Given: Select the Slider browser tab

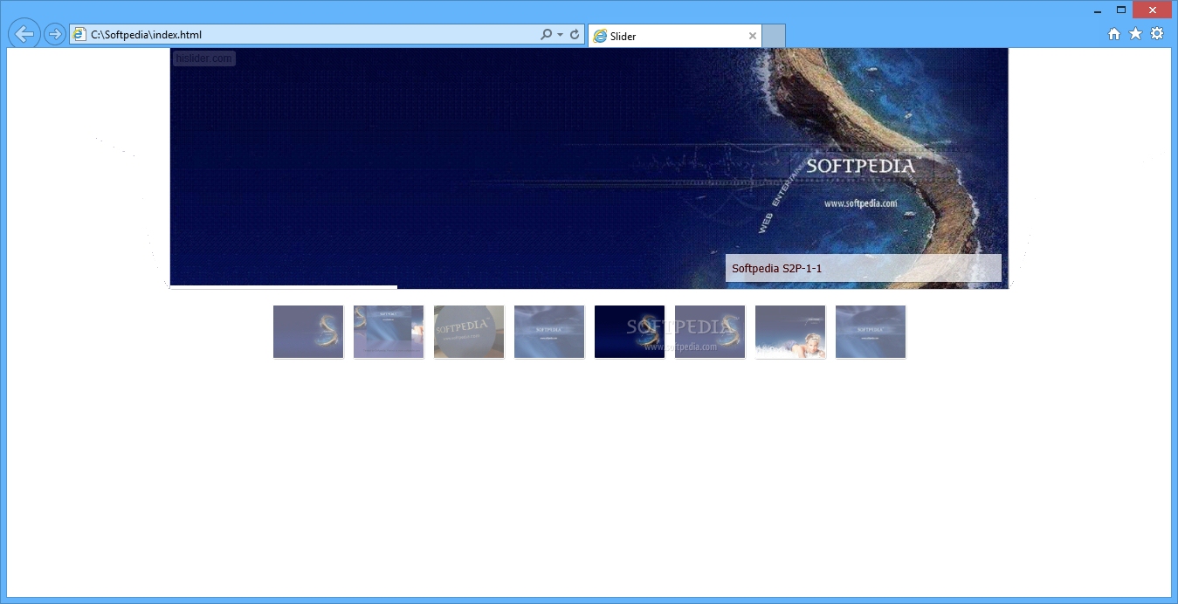Looking at the screenshot, I should tap(674, 36).
